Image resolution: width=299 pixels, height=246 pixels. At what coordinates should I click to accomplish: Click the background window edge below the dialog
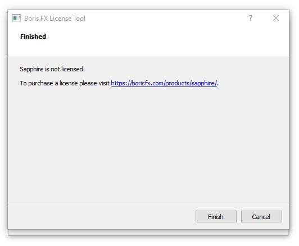click(148, 233)
